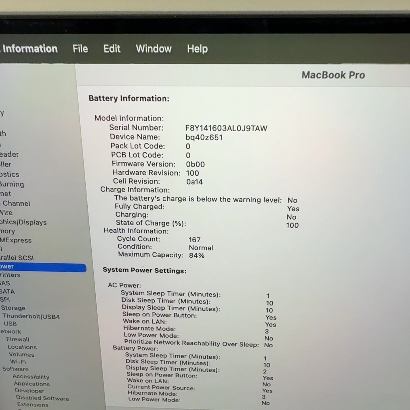Open the Edit menu
Viewport: 410px width, 410px height.
pyautogui.click(x=112, y=49)
